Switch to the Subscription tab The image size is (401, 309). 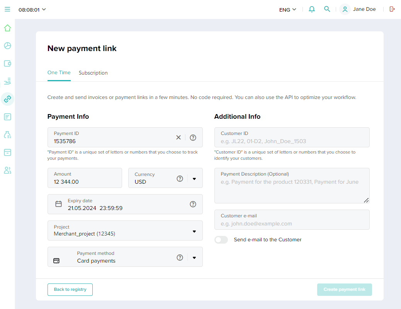93,73
